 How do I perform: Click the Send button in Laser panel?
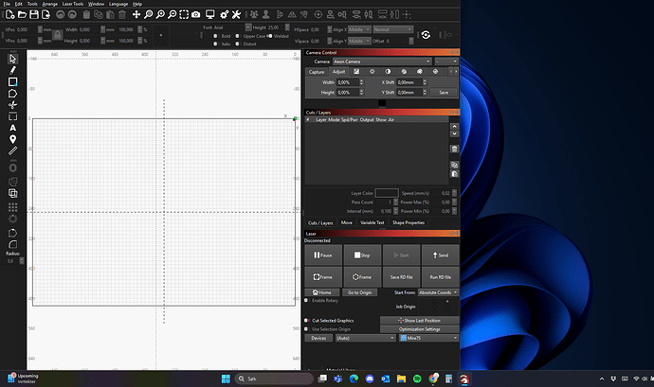(441, 255)
